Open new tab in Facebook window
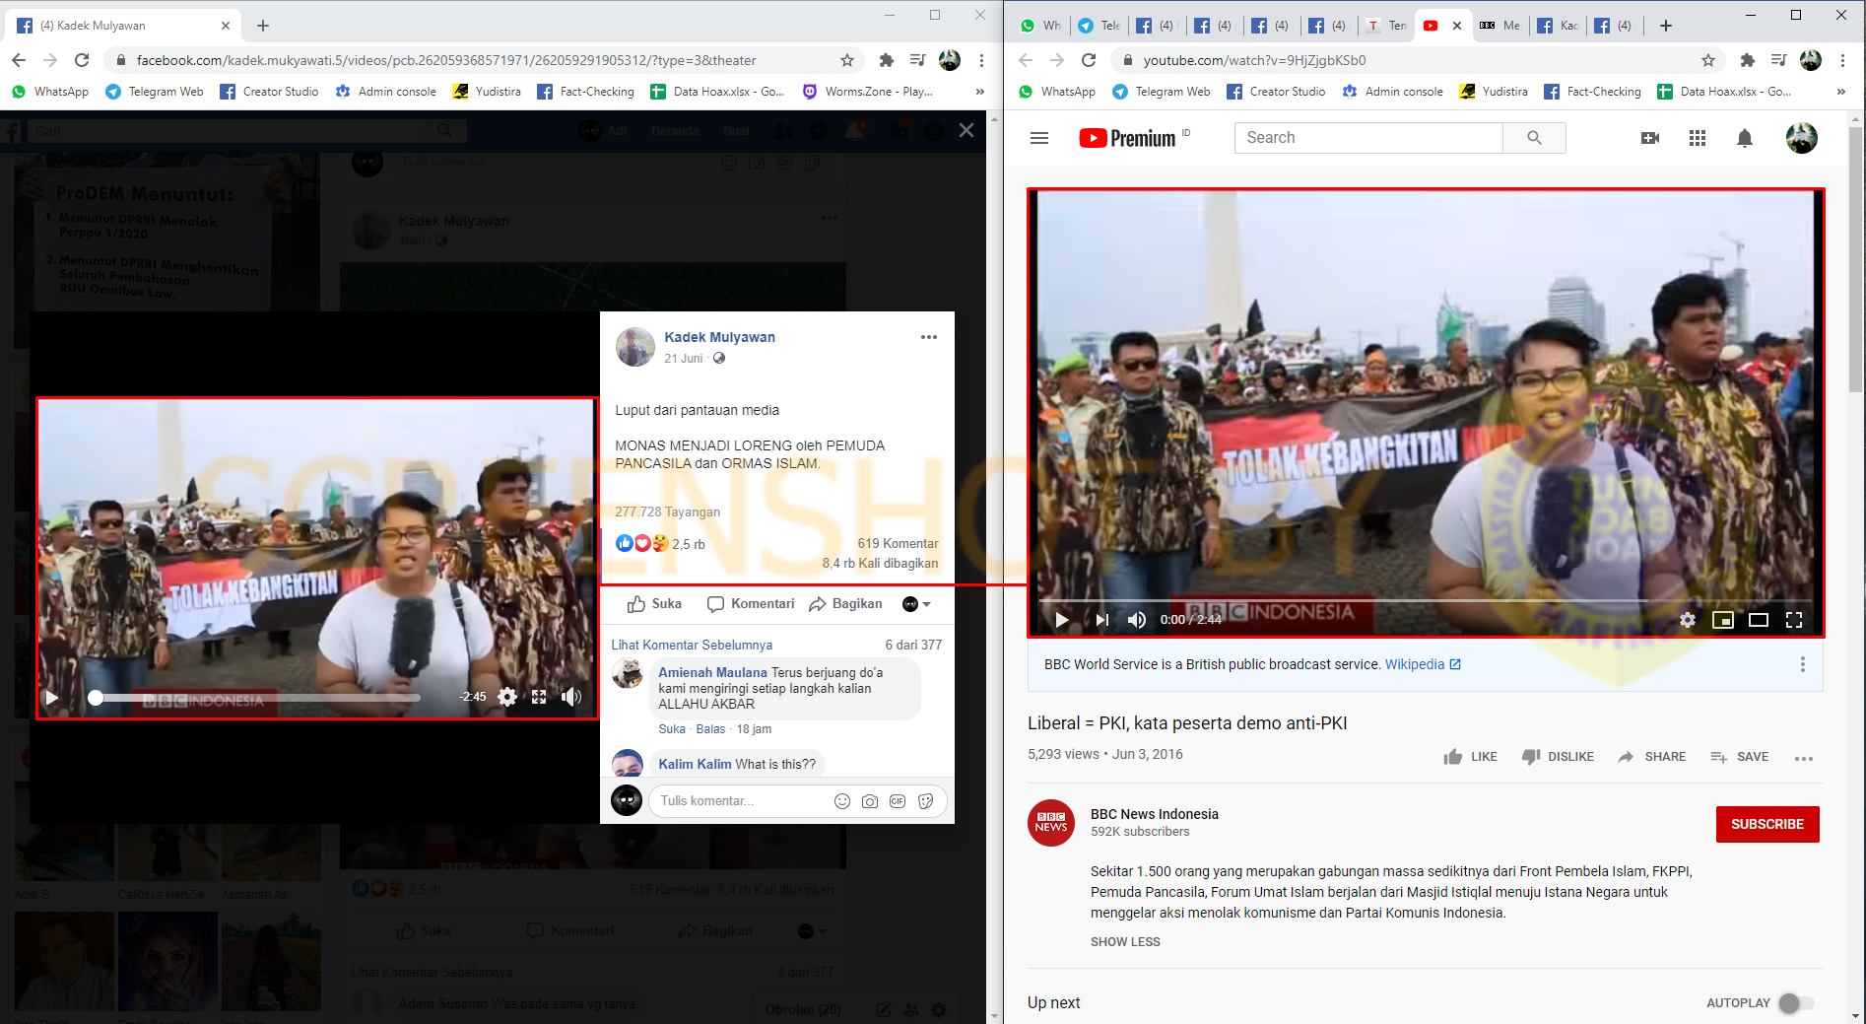The width and height of the screenshot is (1866, 1024). [x=263, y=26]
